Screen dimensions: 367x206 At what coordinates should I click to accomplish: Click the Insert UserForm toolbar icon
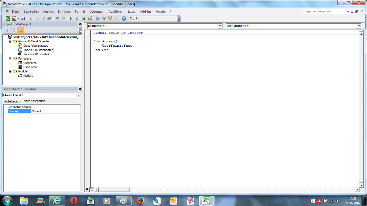(x=14, y=19)
